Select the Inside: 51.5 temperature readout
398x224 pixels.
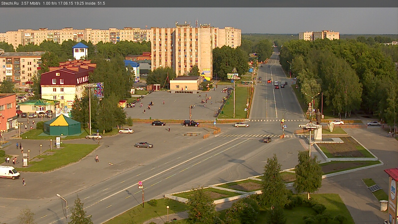point(95,3)
